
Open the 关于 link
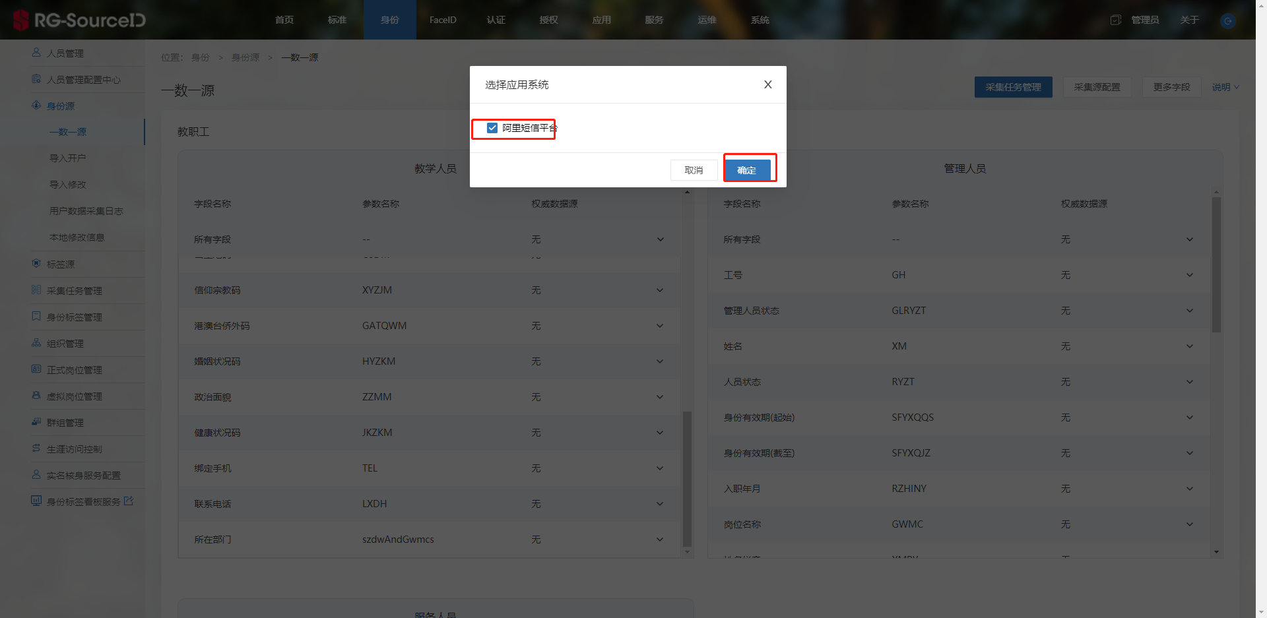1189,20
